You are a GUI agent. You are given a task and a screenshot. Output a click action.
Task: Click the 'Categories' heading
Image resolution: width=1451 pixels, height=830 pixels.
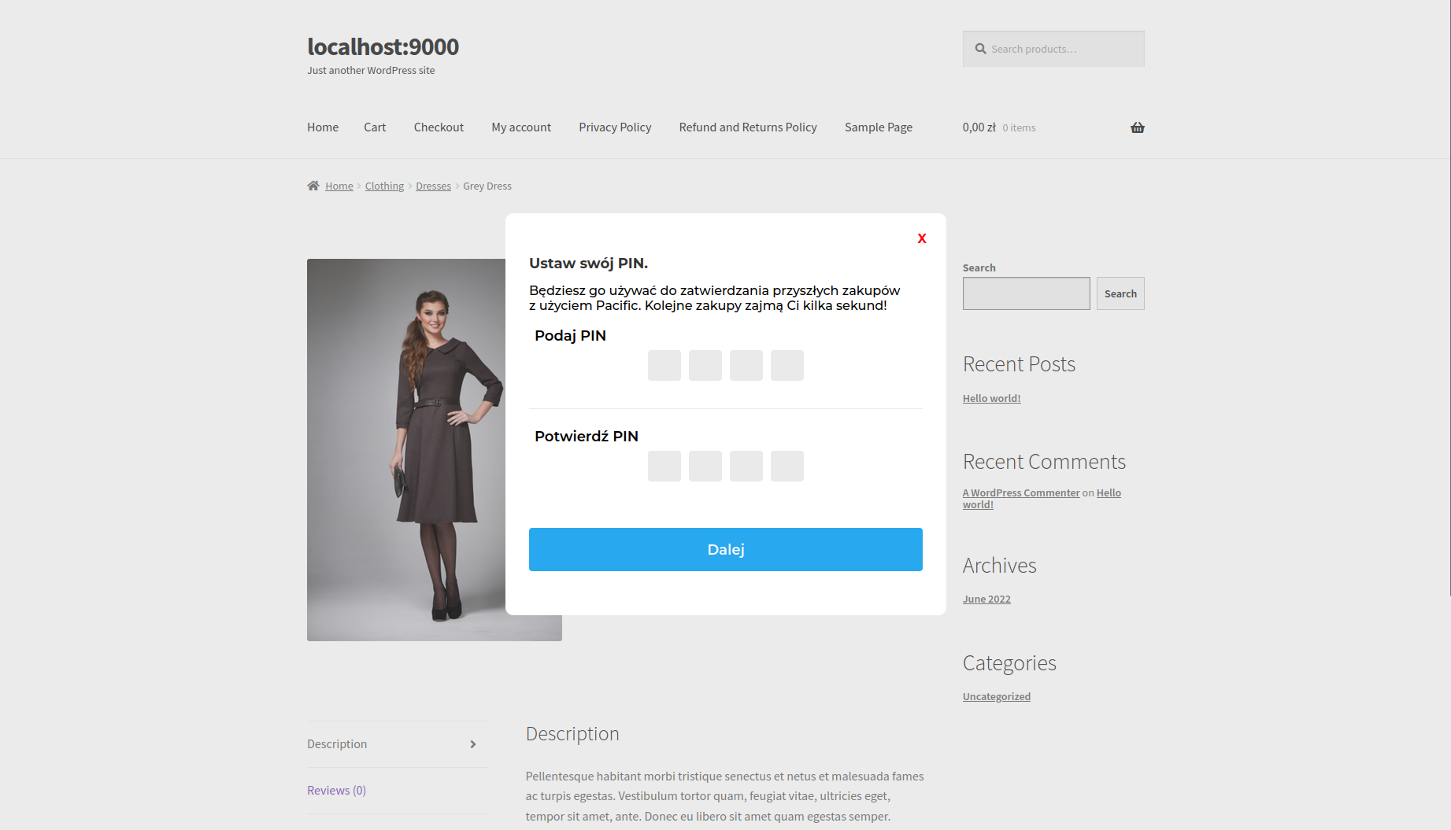(x=1009, y=663)
